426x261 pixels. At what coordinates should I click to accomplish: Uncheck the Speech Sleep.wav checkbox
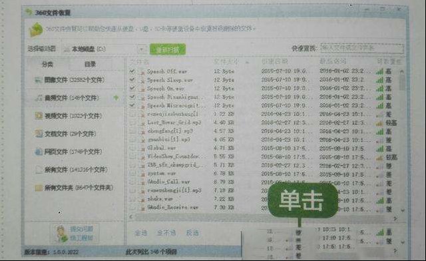(132, 80)
